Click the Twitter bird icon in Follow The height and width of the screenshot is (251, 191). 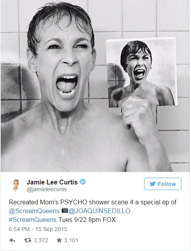[152, 184]
